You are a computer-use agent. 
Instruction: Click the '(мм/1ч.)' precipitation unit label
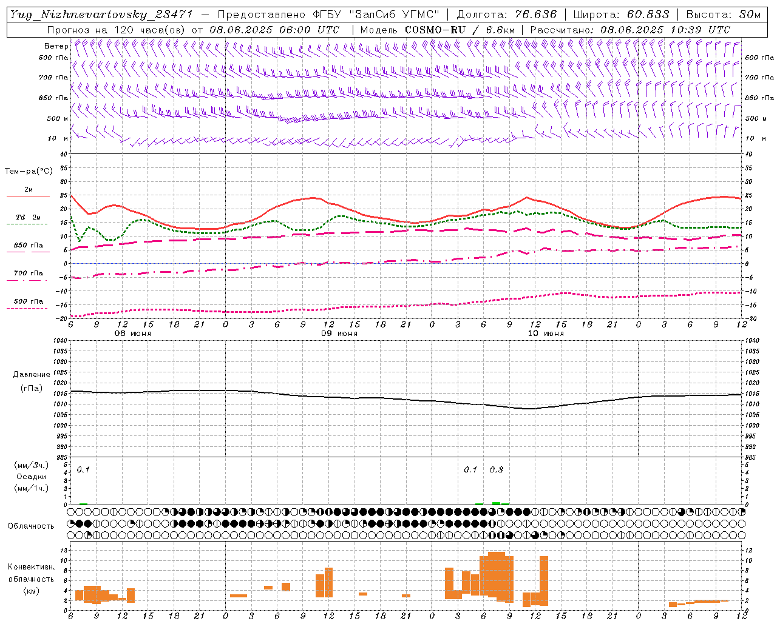coord(32,488)
